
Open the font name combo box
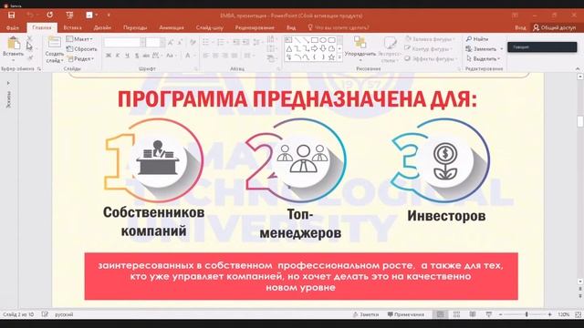(x=124, y=43)
